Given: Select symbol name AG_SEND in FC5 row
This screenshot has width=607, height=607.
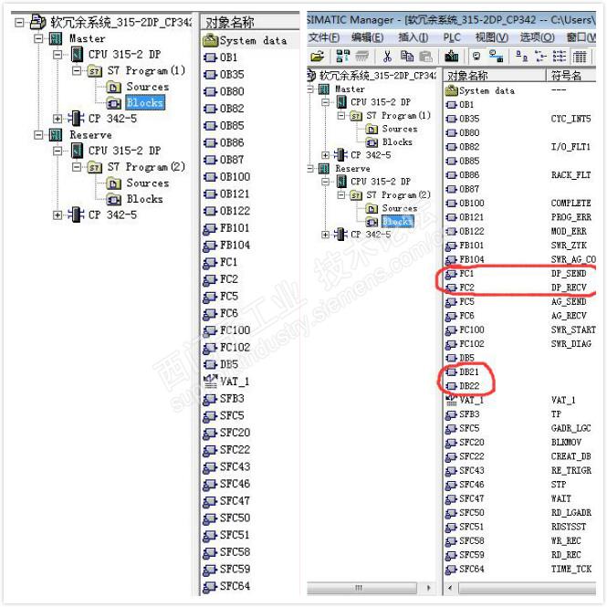Looking at the screenshot, I should 569,302.
